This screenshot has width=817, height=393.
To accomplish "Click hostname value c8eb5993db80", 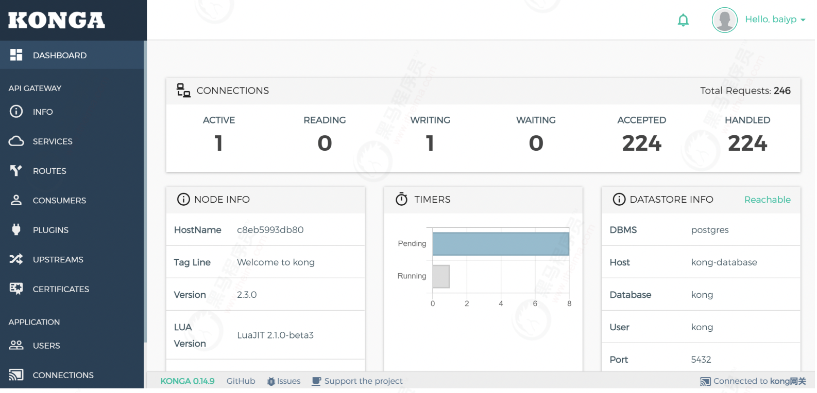I will [270, 230].
